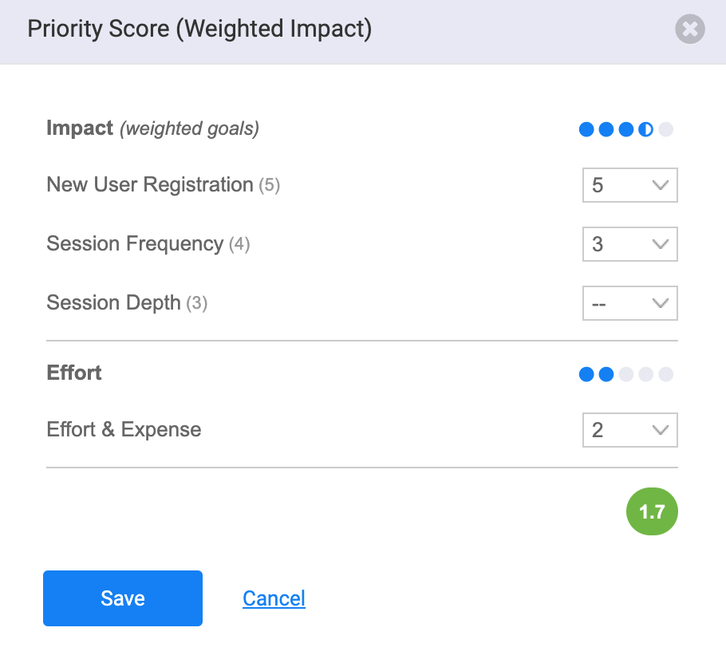
Task: Open the Effort & Expense dropdown
Action: pos(629,430)
